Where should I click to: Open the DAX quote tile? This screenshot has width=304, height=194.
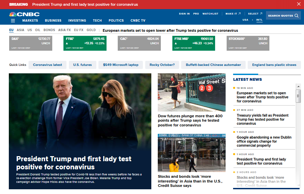pos(31,43)
